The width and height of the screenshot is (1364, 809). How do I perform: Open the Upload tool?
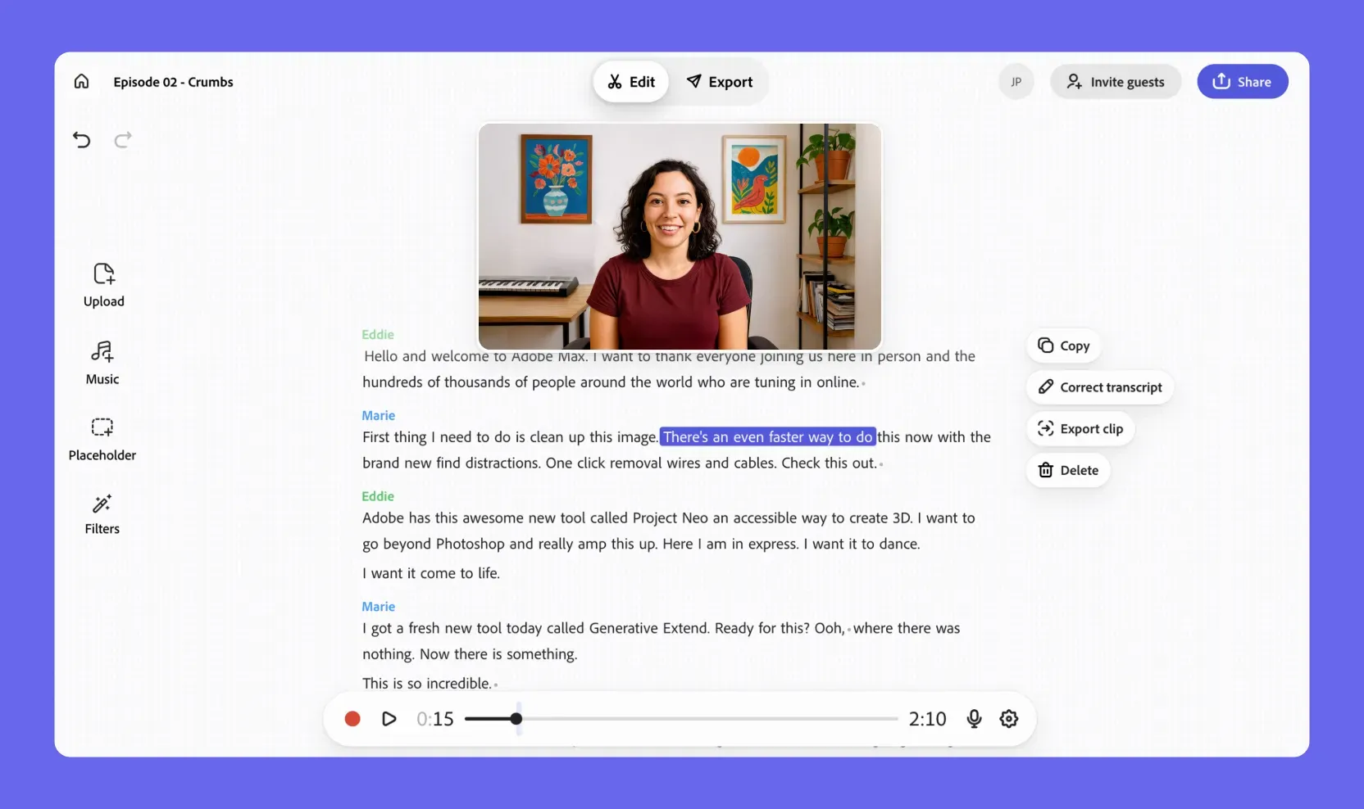[103, 284]
